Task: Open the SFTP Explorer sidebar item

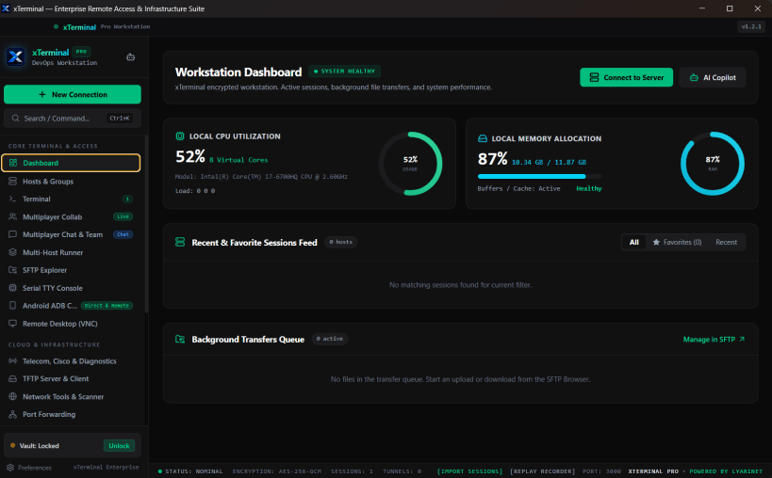Action: 71,270
